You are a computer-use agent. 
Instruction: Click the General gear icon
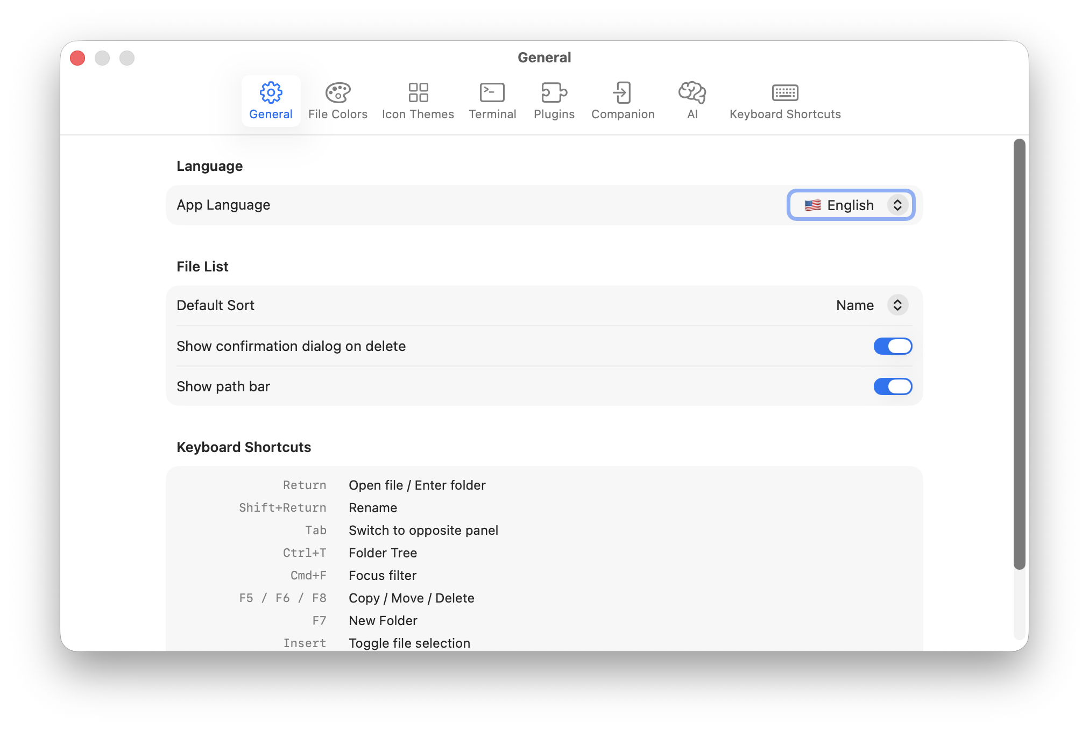tap(271, 92)
